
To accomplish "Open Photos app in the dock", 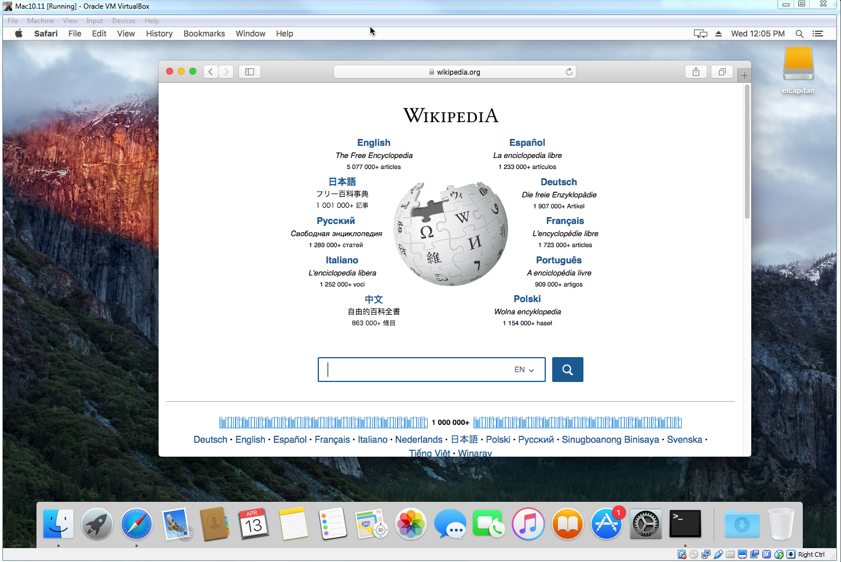I will pos(411,524).
